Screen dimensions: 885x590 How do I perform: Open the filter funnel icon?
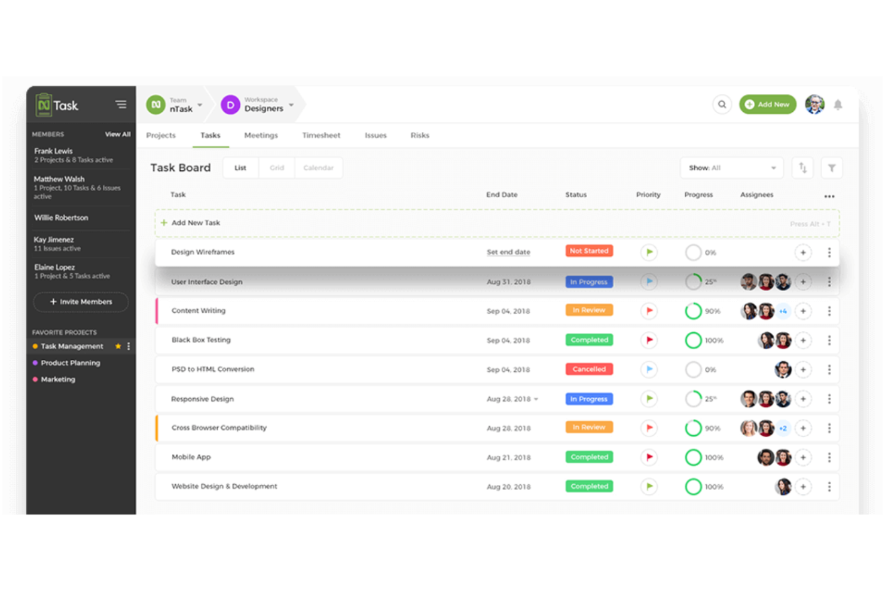point(832,168)
